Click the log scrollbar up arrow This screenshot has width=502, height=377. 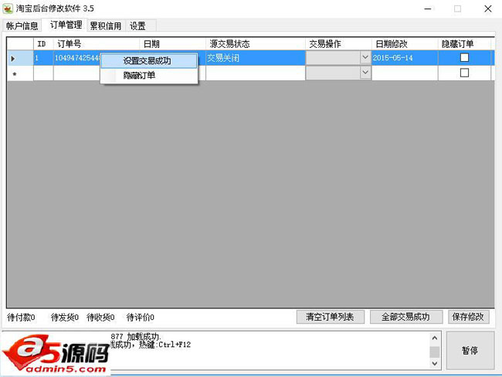435,338
